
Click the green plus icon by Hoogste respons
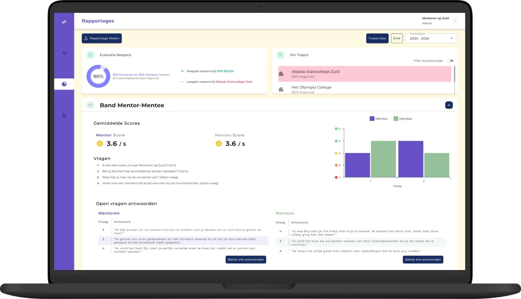pos(182,71)
